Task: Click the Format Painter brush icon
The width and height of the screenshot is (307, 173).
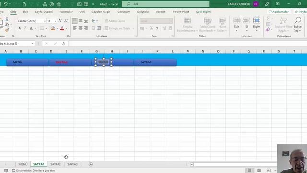Action: tap(7, 30)
